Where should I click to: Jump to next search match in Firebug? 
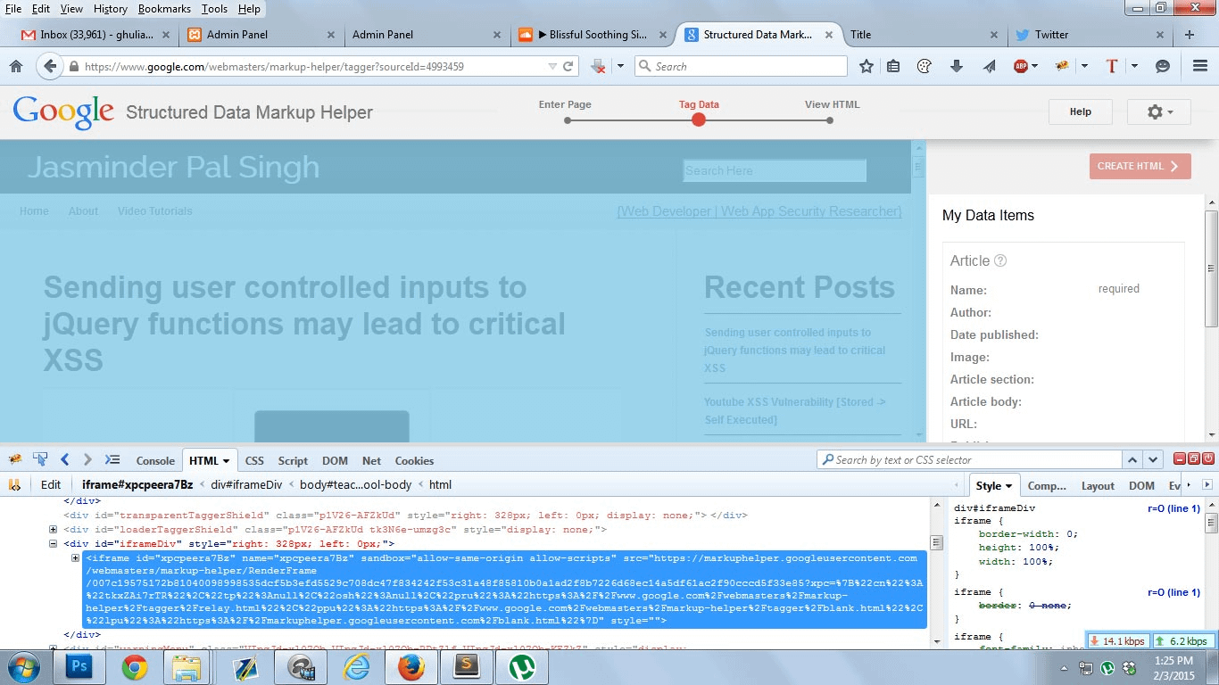pos(1154,459)
